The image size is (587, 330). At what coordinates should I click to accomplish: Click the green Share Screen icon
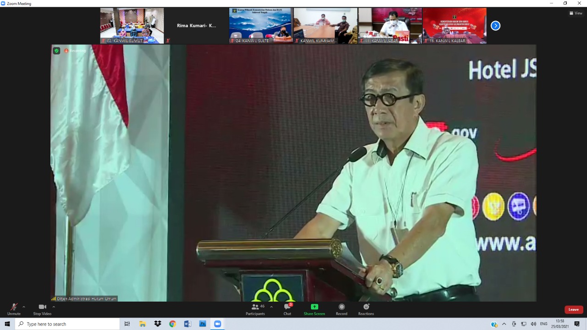pos(314,307)
